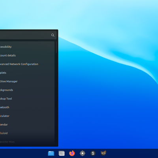
Task: Click the app list scrollbar handle
Action: (x=56, y=47)
